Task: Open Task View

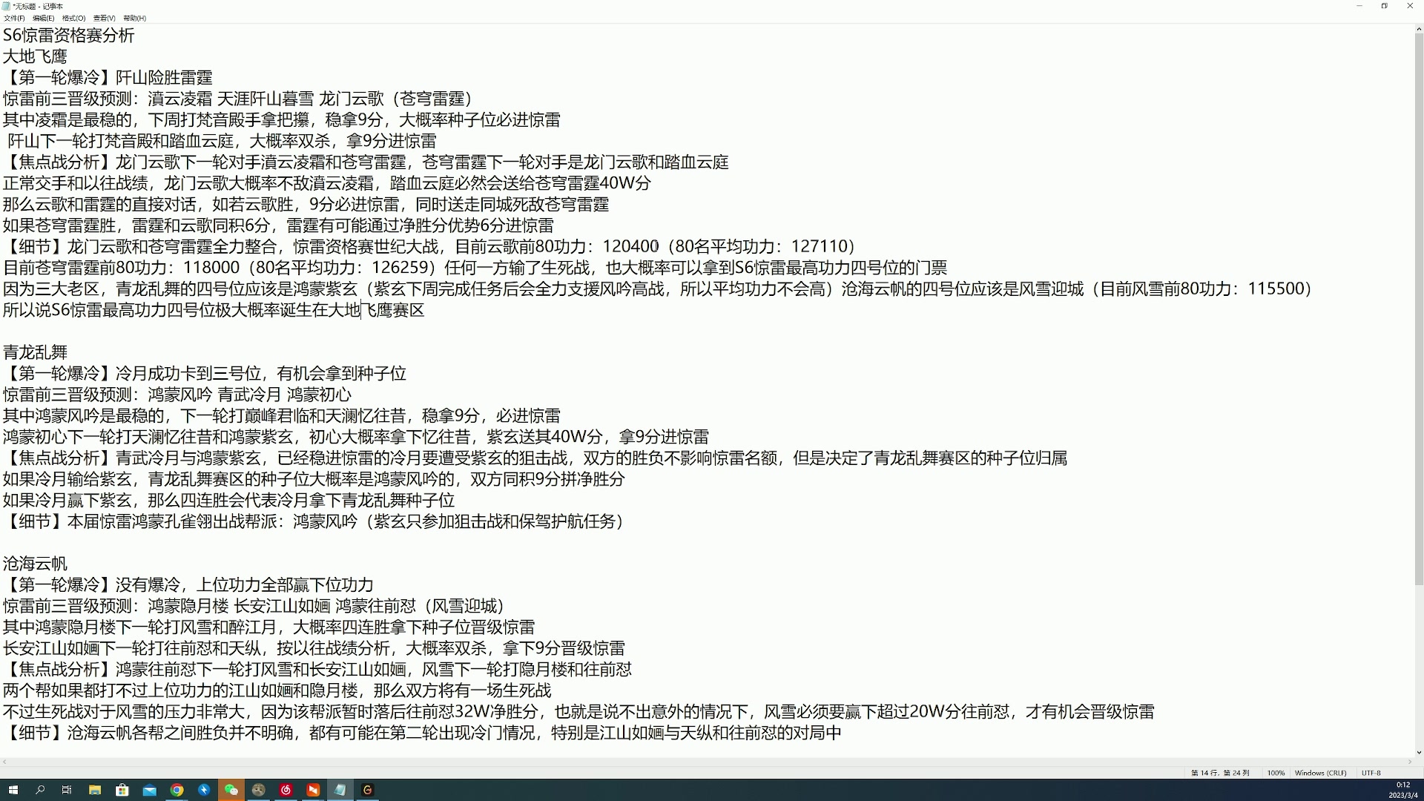Action: pos(67,790)
